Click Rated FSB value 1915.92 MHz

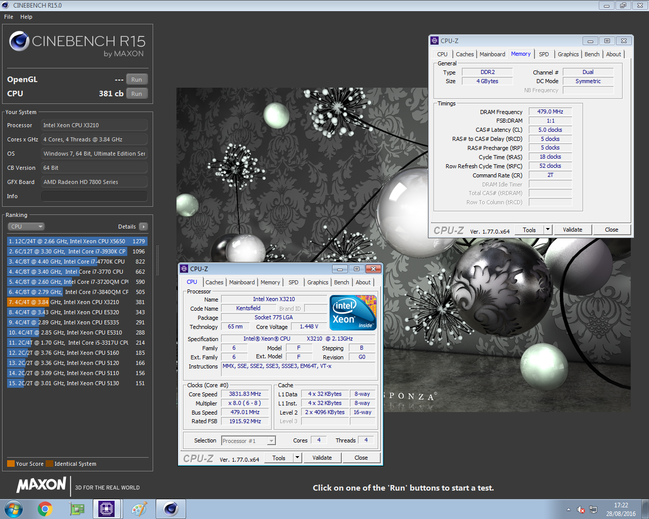(245, 421)
